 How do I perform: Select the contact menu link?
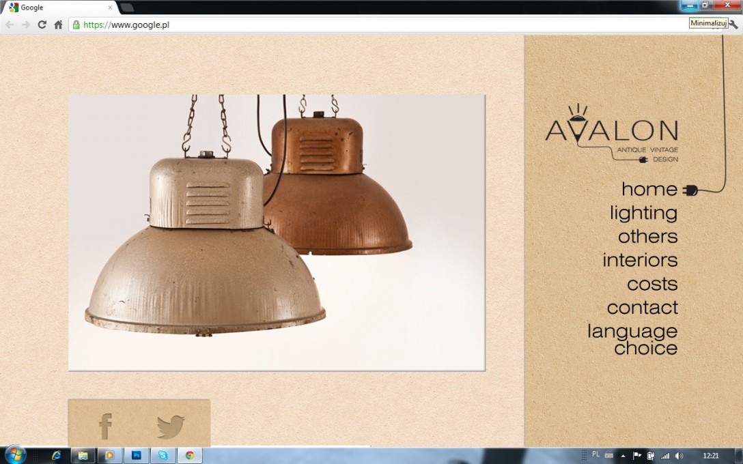(x=642, y=308)
